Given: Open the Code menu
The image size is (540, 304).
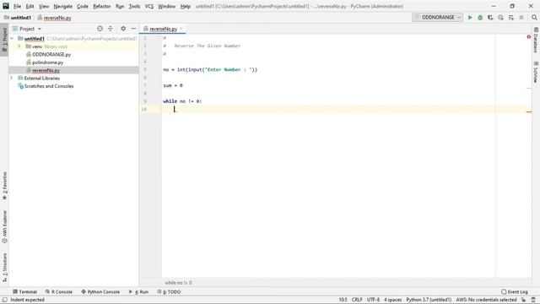Looking at the screenshot, I should click(83, 6).
